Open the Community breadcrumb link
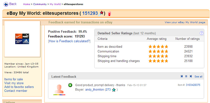This screenshot has height=103, width=210. pyautogui.click(x=40, y=4)
